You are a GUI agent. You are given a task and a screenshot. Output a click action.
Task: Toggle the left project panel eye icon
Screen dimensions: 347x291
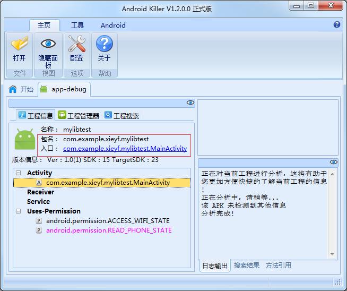(x=190, y=102)
